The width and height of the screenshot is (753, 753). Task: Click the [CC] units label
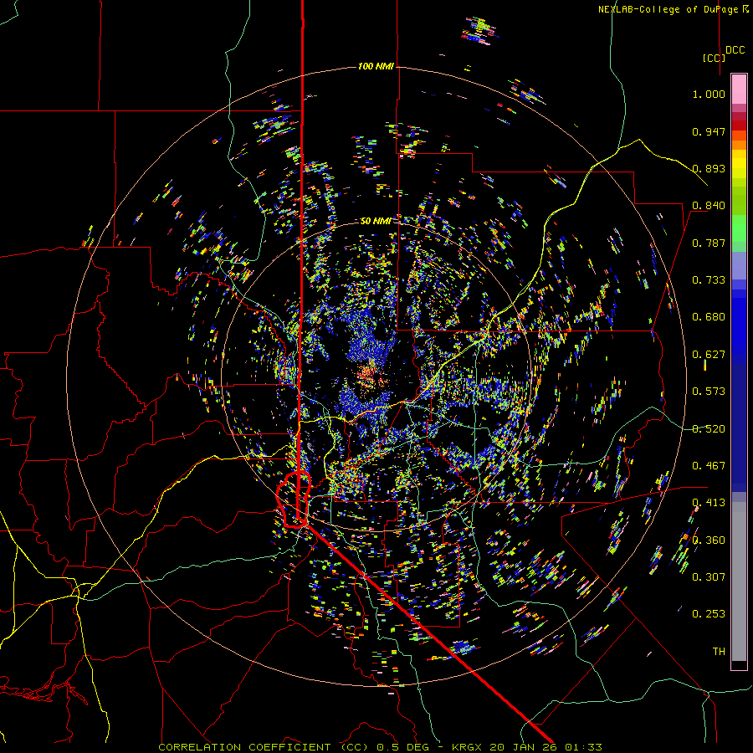[x=714, y=58]
